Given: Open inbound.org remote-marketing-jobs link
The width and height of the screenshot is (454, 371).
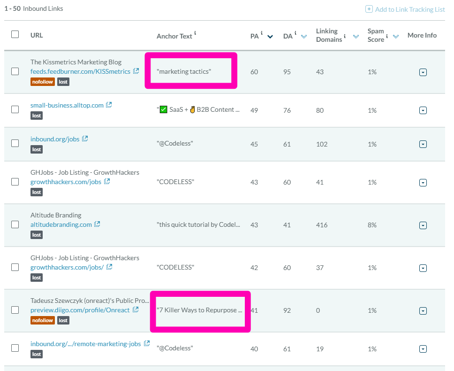Looking at the screenshot, I should (x=85, y=344).
